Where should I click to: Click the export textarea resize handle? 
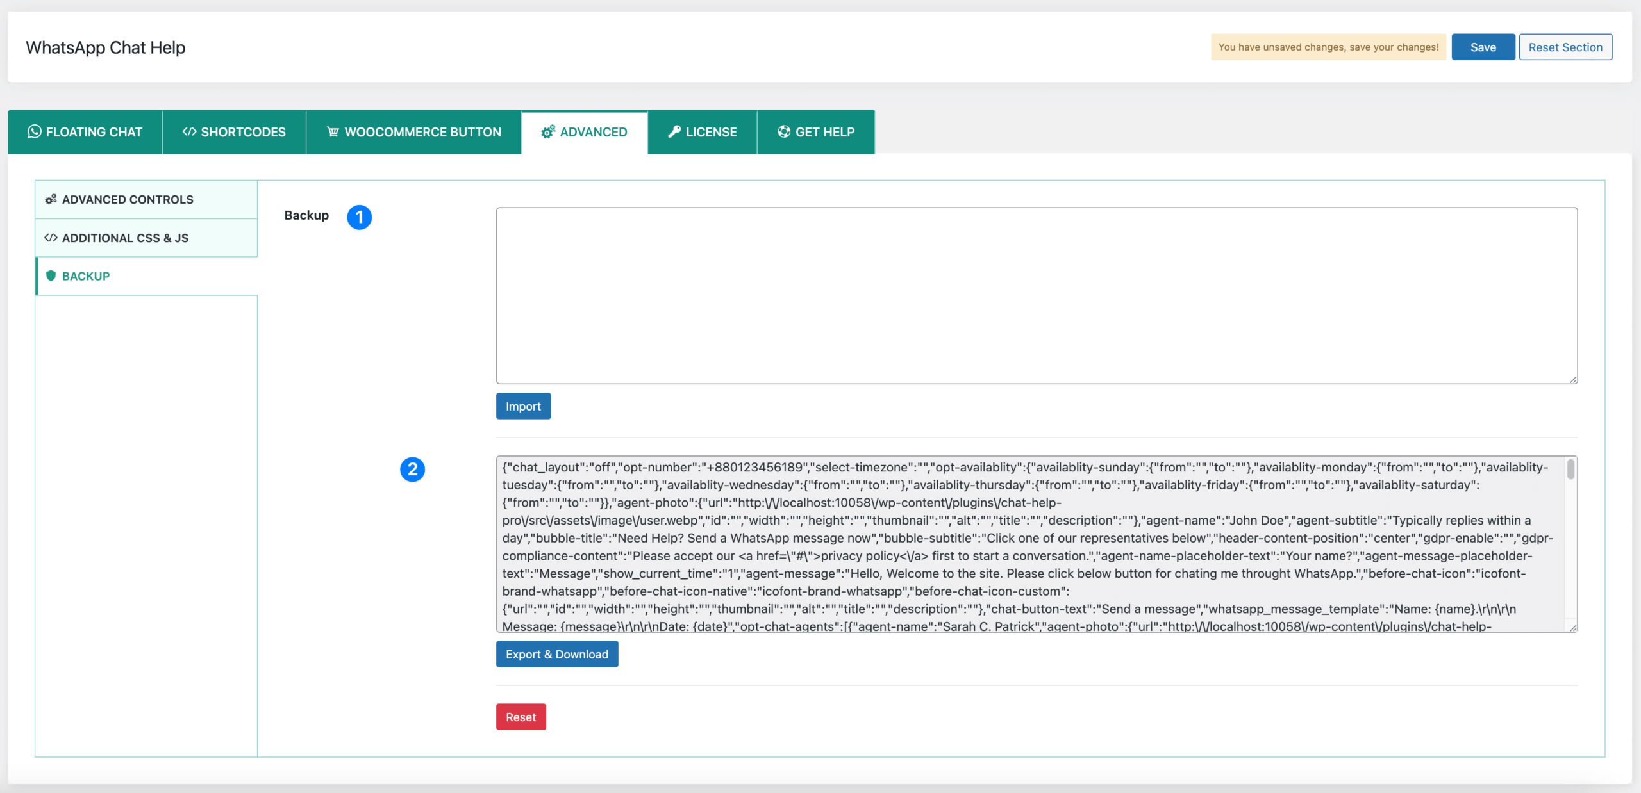click(x=1573, y=628)
